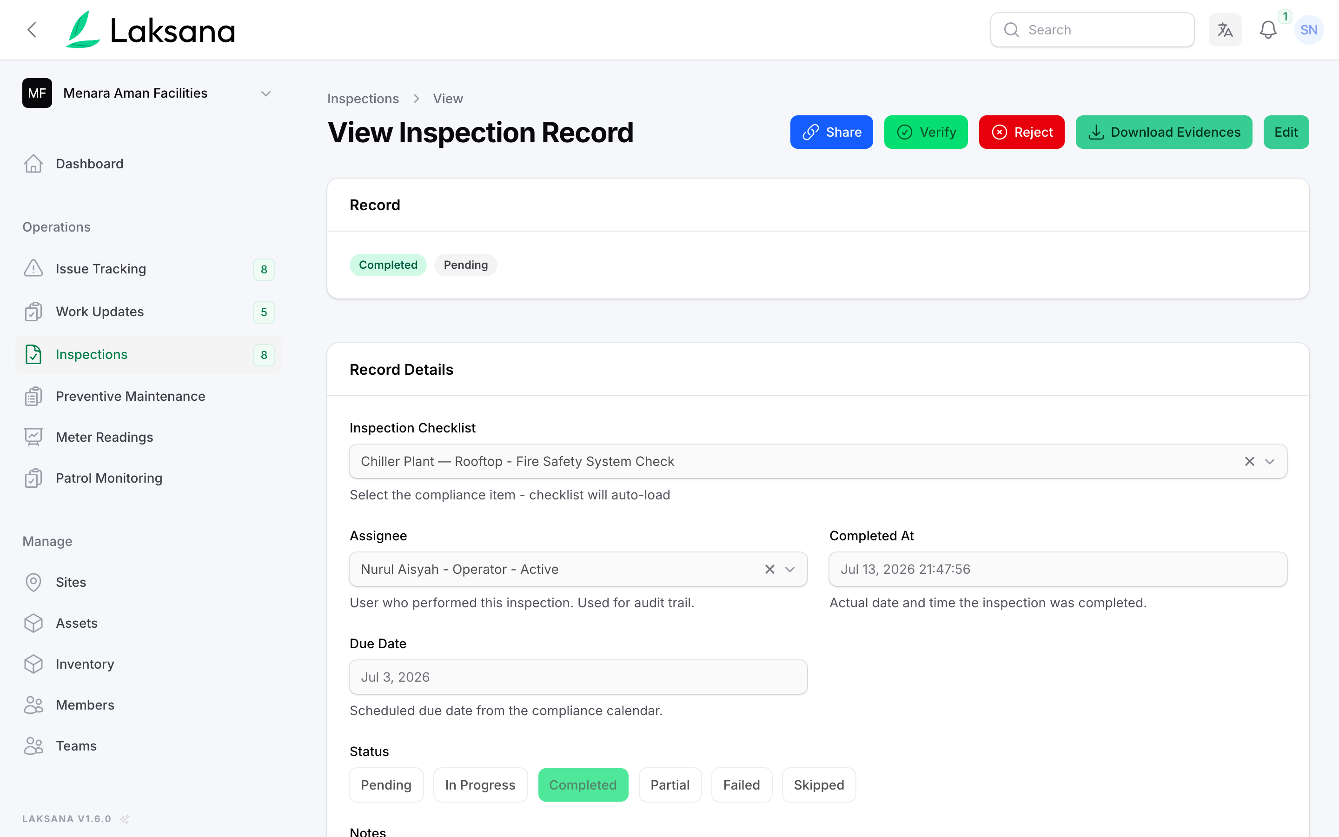Open Inventory page
Viewport: 1339px width, 837px height.
tap(149, 664)
